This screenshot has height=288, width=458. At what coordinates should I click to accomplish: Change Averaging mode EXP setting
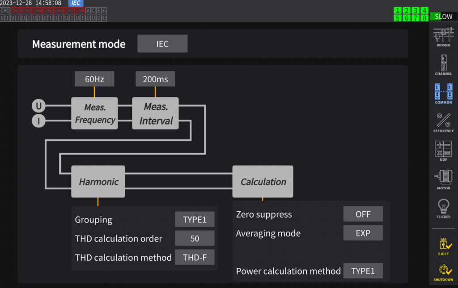click(x=363, y=233)
